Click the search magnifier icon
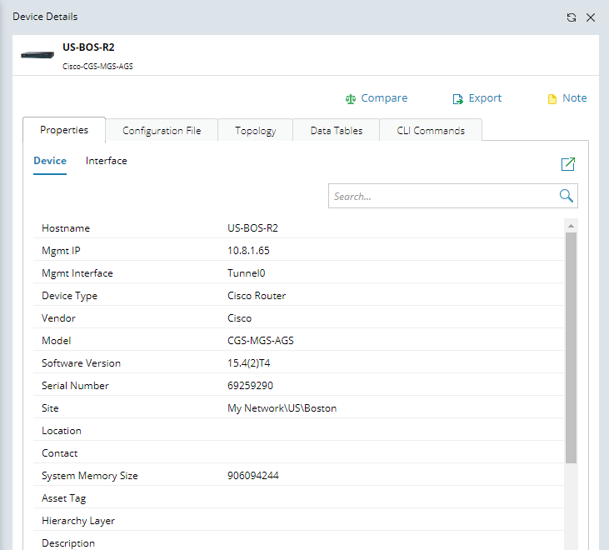Image resolution: width=609 pixels, height=550 pixels. coord(567,197)
